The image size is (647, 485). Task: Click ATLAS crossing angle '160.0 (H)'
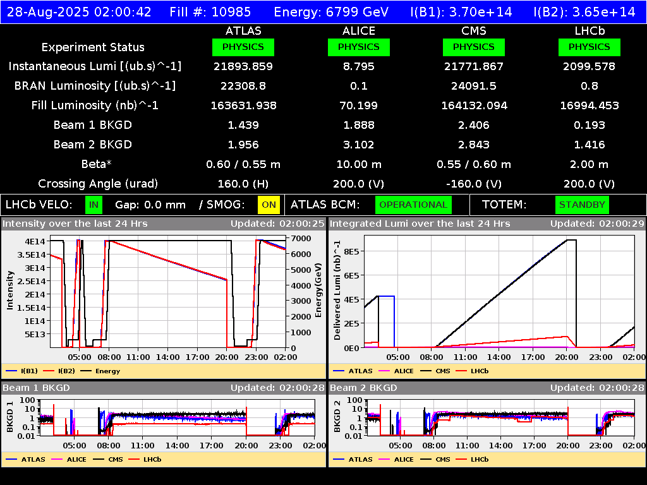coord(243,184)
